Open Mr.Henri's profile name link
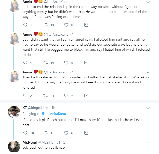Screen dimensions: 159x154 tap(30, 142)
